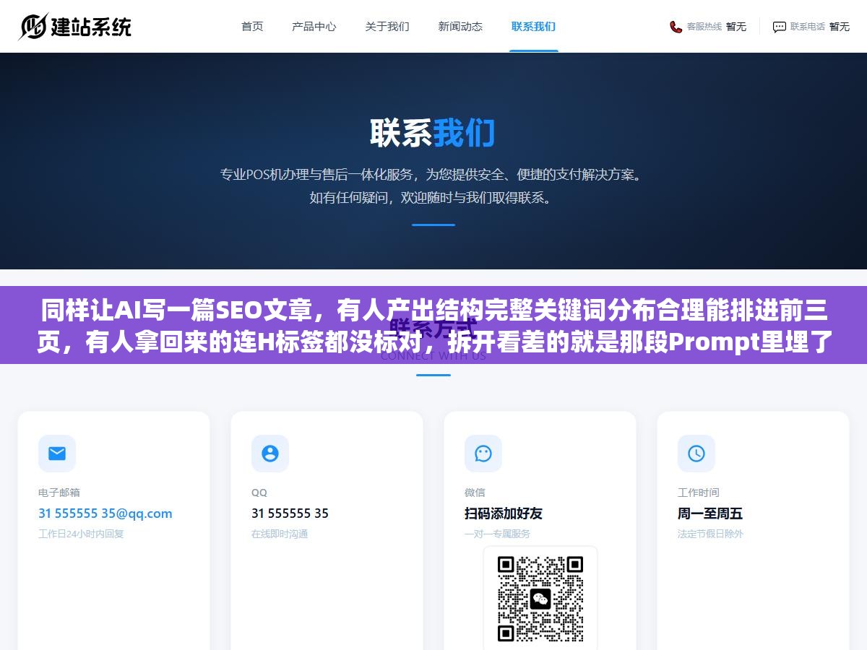The height and width of the screenshot is (650, 867).
Task: Select 联系我们 nav item
Action: [533, 27]
